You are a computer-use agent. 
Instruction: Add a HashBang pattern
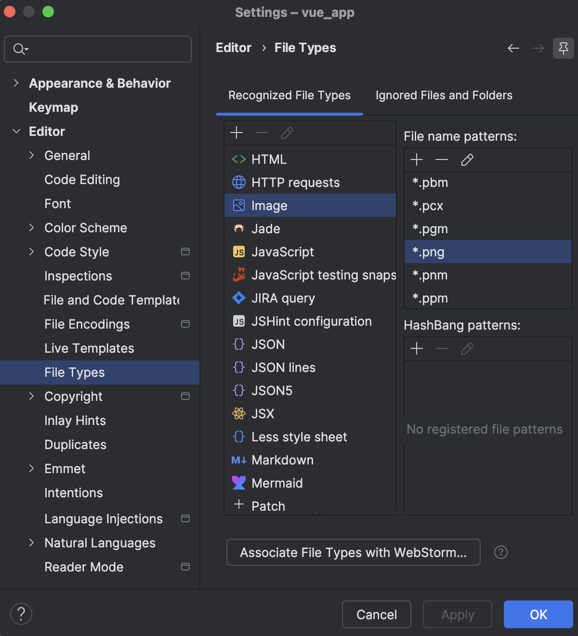click(417, 348)
